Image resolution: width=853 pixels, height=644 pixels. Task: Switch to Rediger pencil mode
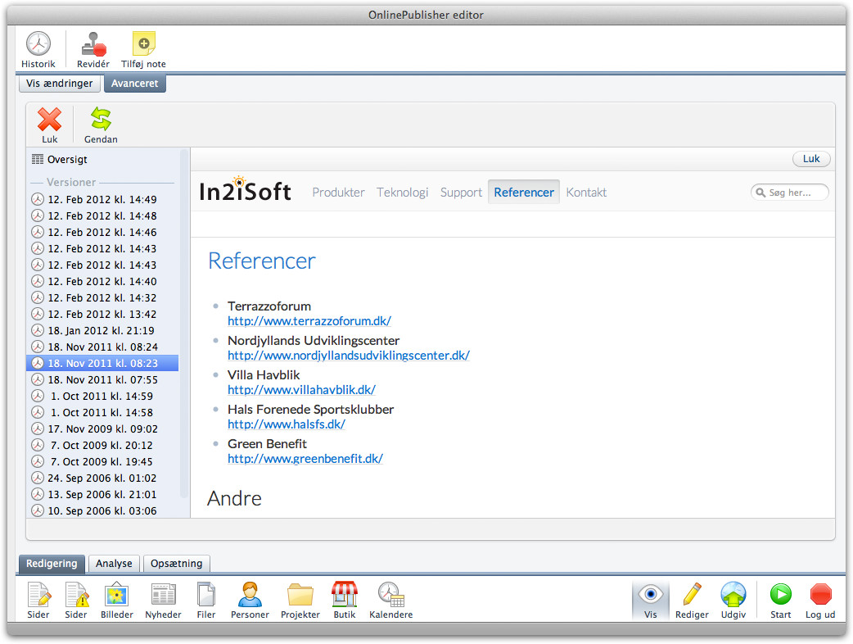pos(692,595)
